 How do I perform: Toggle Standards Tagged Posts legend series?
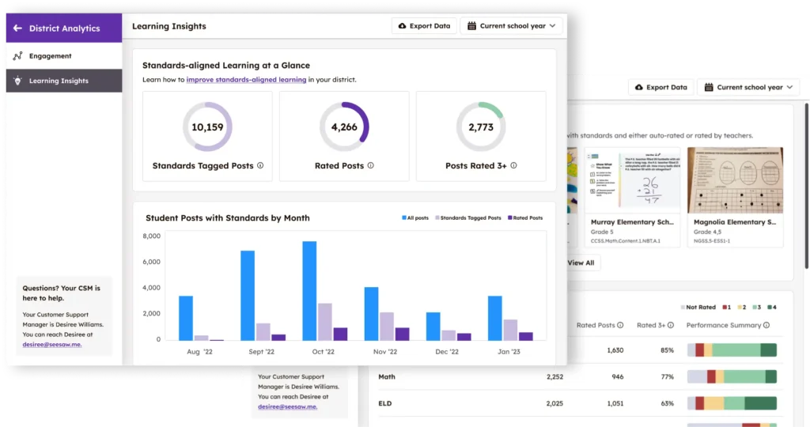pyautogui.click(x=467, y=217)
